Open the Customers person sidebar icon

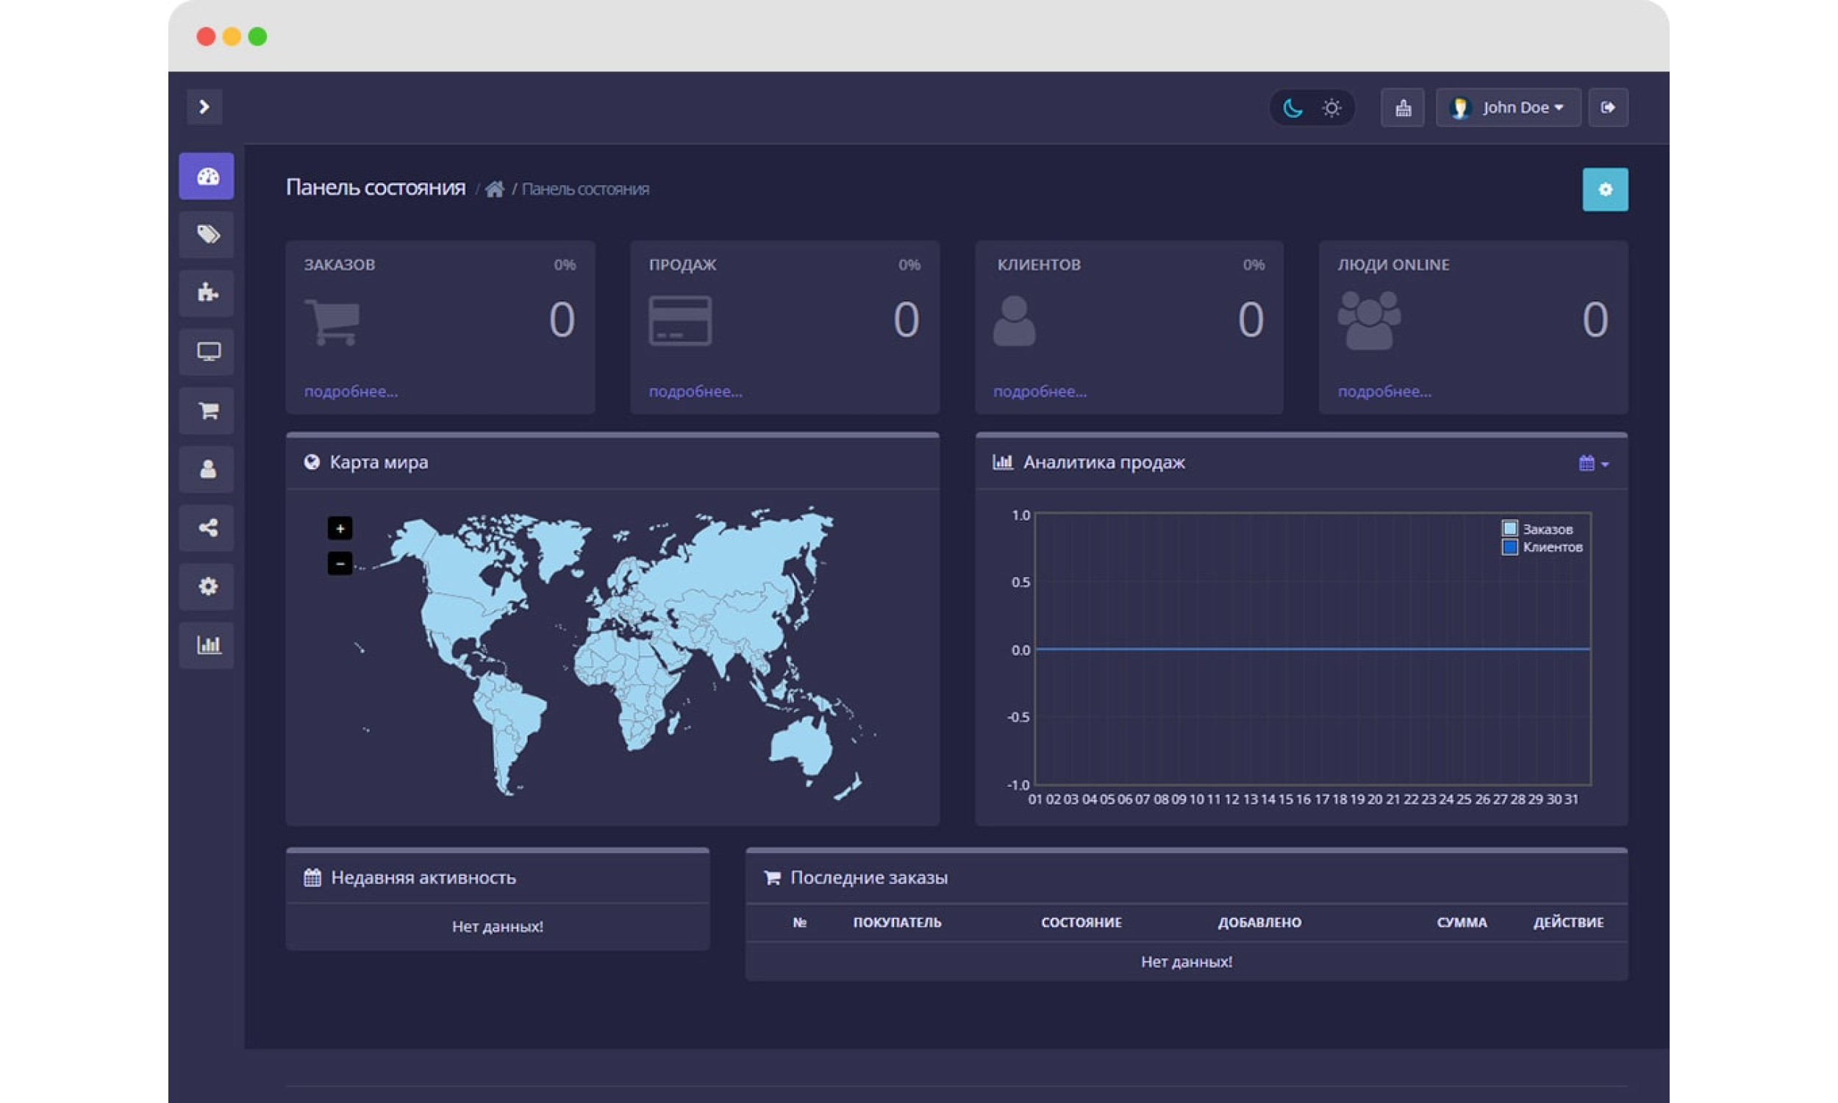tap(207, 469)
